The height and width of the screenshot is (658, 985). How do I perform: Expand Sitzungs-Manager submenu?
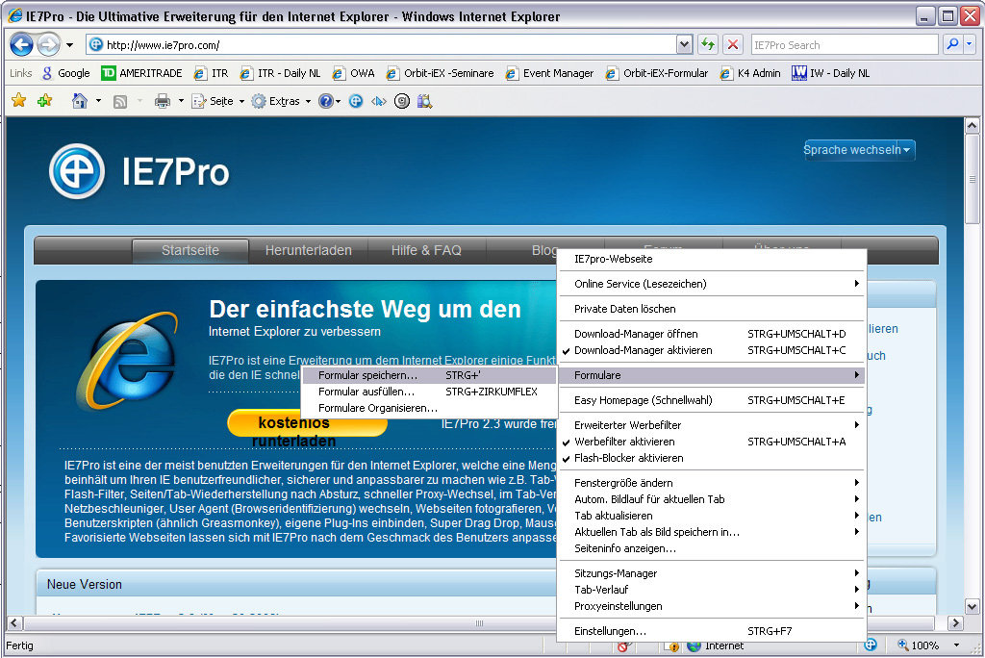coord(710,573)
